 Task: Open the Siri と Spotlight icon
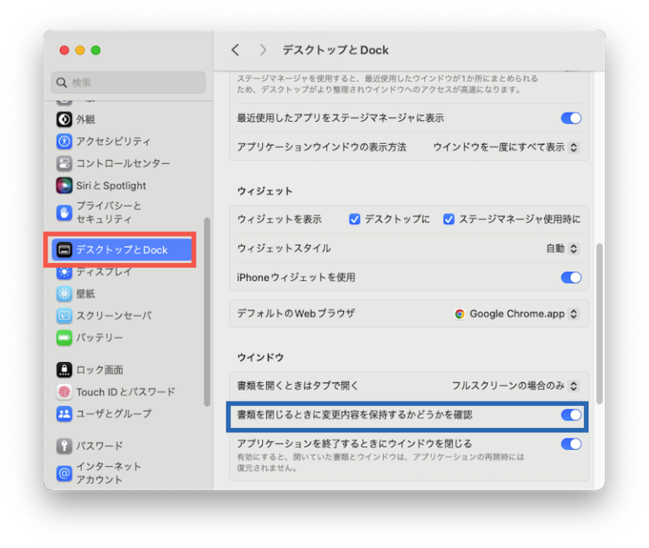[64, 185]
